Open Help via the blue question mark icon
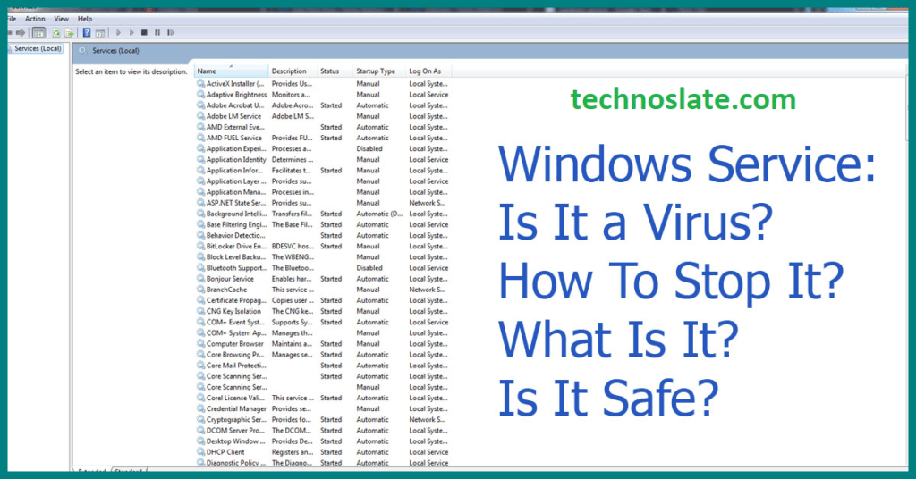The image size is (916, 479). point(87,33)
